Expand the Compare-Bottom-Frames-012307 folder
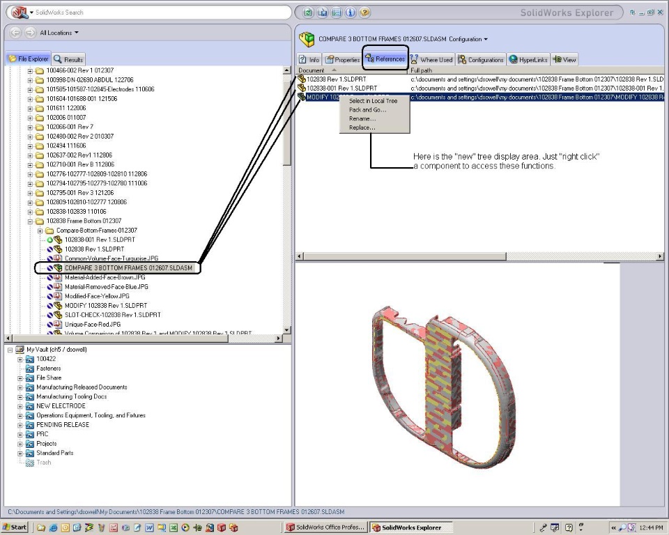Viewport: 669px width, 535px height. (x=40, y=231)
